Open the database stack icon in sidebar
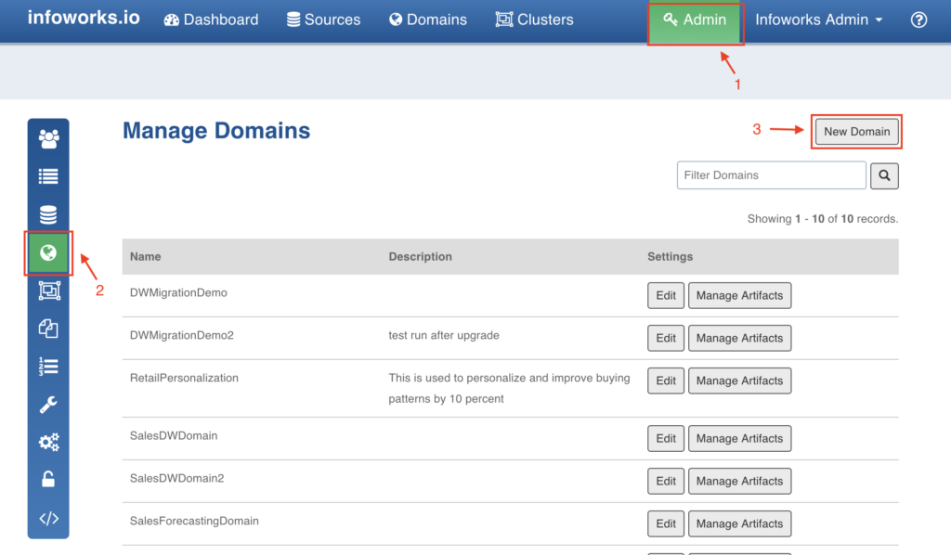Image resolution: width=951 pixels, height=555 pixels. click(x=48, y=214)
